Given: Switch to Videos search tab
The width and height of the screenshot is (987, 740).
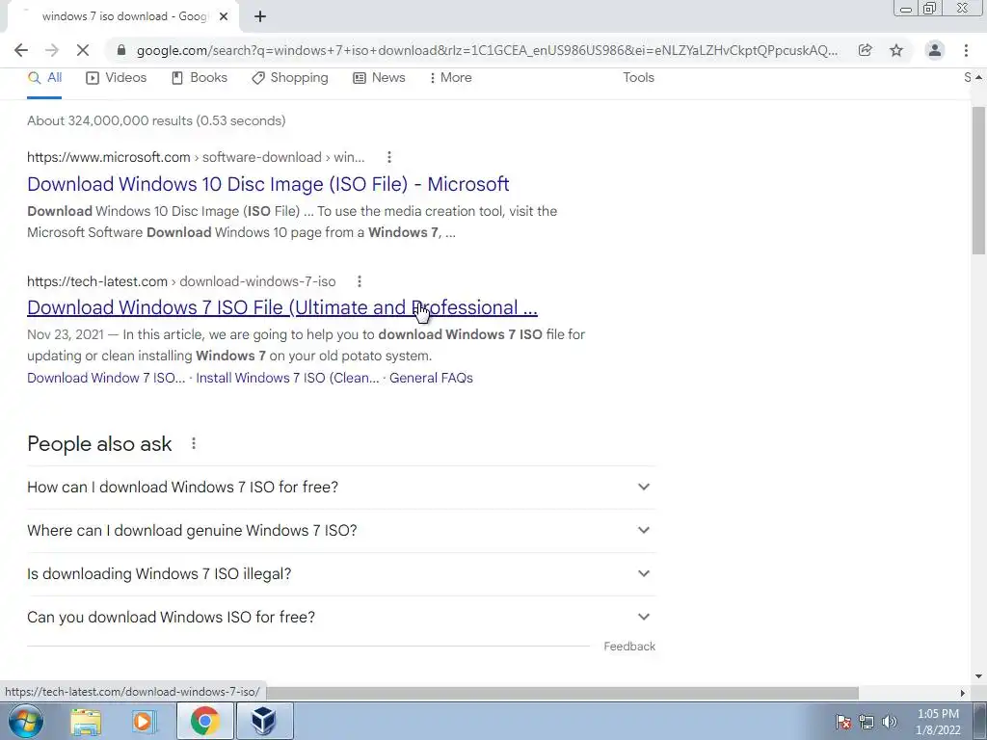Looking at the screenshot, I should [x=117, y=77].
